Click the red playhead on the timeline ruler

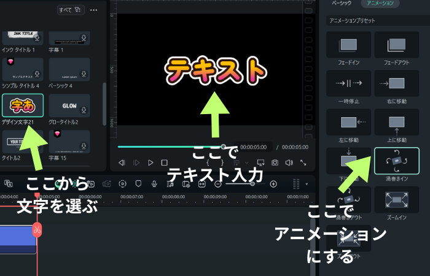point(37,195)
